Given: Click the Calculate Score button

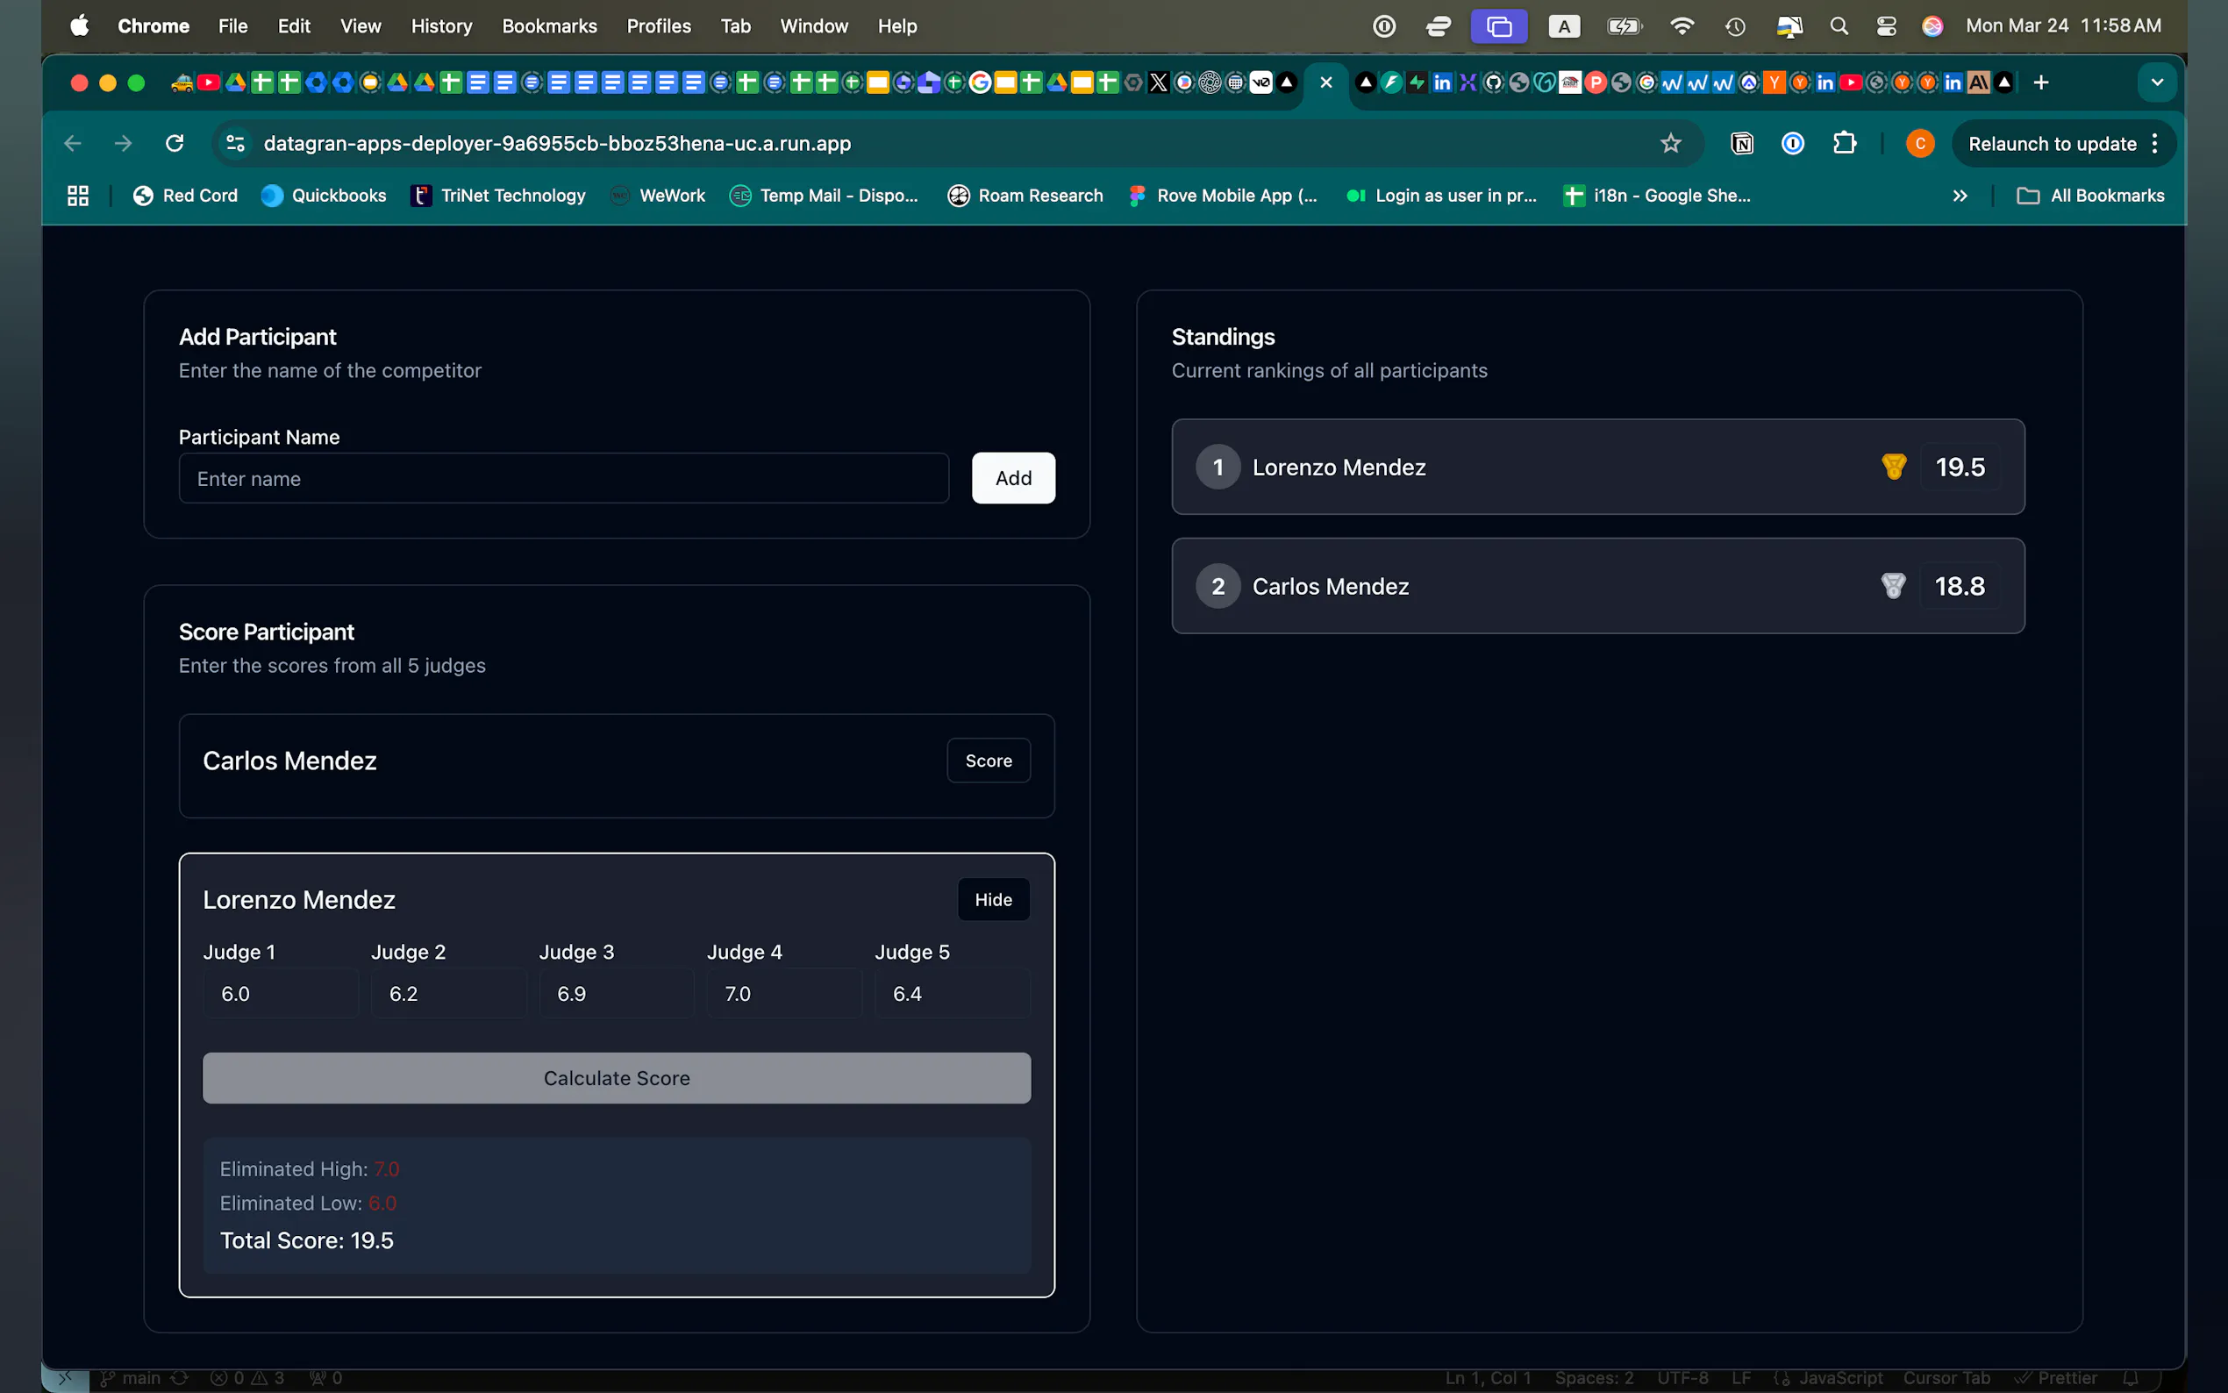Looking at the screenshot, I should pos(616,1078).
